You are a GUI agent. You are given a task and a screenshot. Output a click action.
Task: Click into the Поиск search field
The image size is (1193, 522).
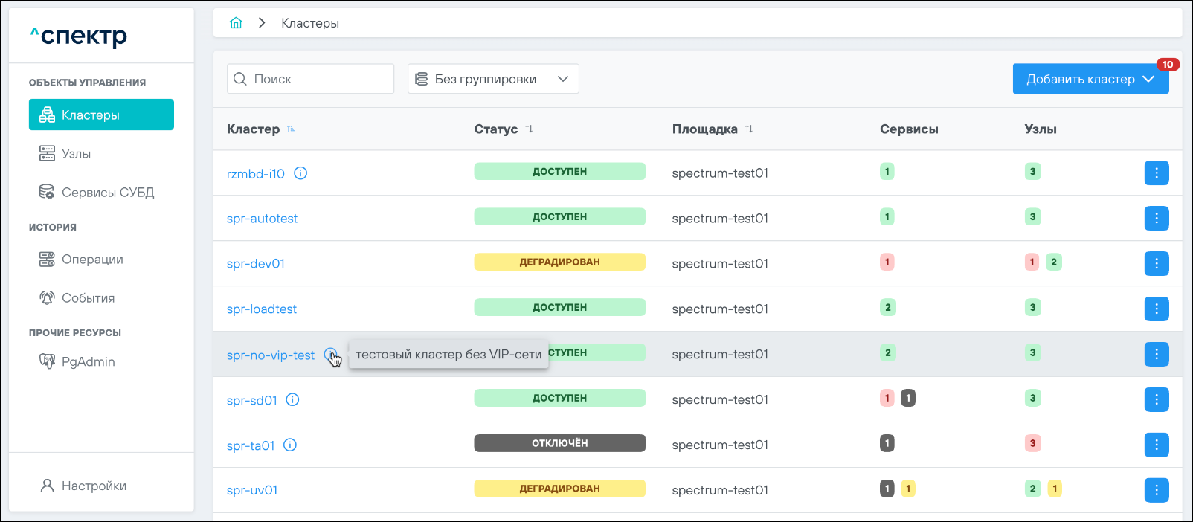320,79
